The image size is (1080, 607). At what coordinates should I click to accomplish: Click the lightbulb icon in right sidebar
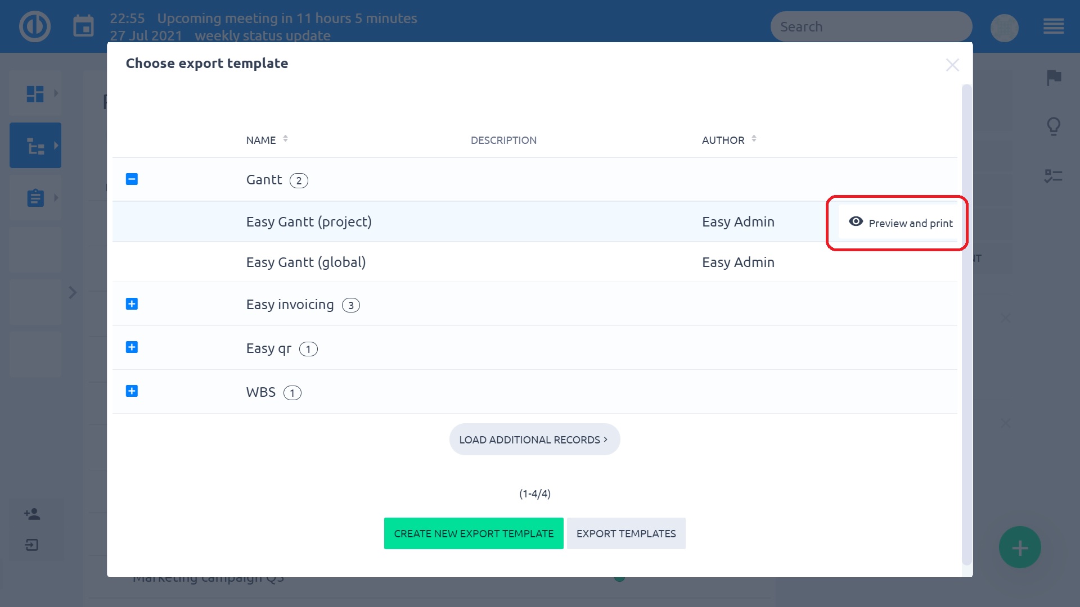coord(1054,126)
